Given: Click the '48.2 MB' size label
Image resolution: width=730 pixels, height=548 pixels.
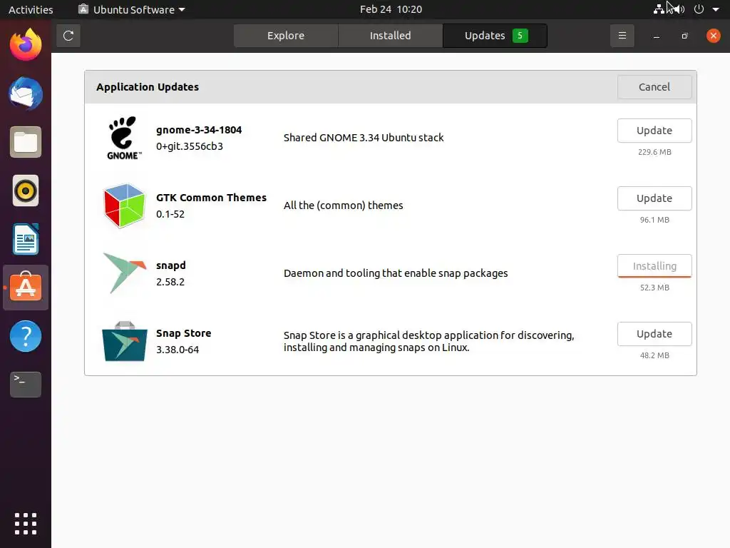Looking at the screenshot, I should (654, 355).
